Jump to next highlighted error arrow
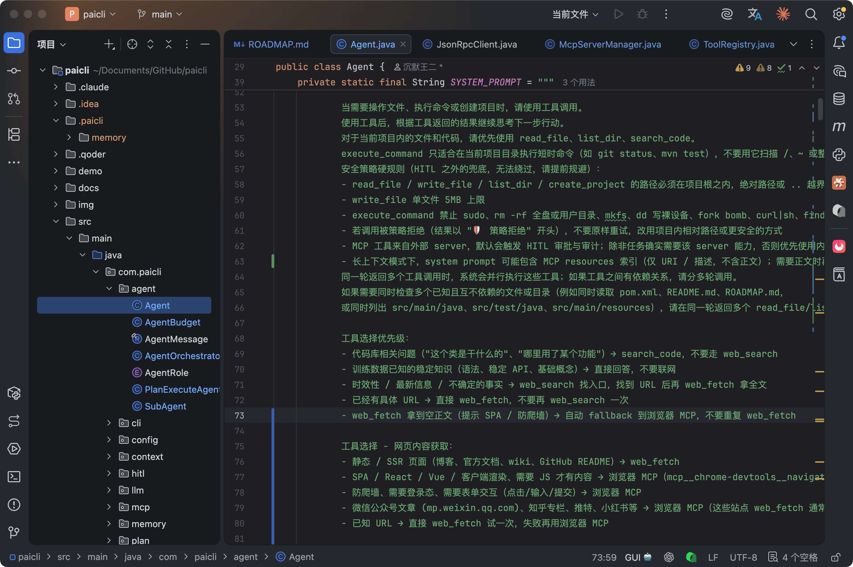Image resolution: width=853 pixels, height=567 pixels. point(816,68)
